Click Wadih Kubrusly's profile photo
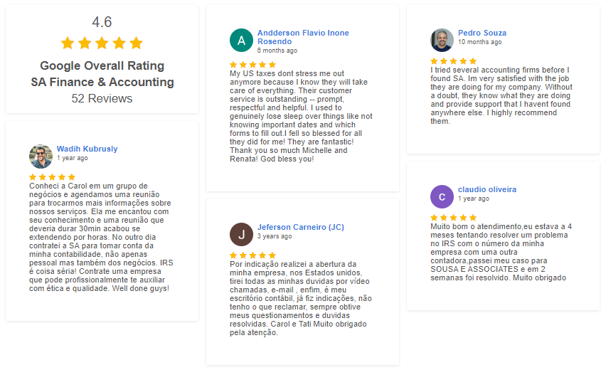606x370 pixels. coord(41,157)
